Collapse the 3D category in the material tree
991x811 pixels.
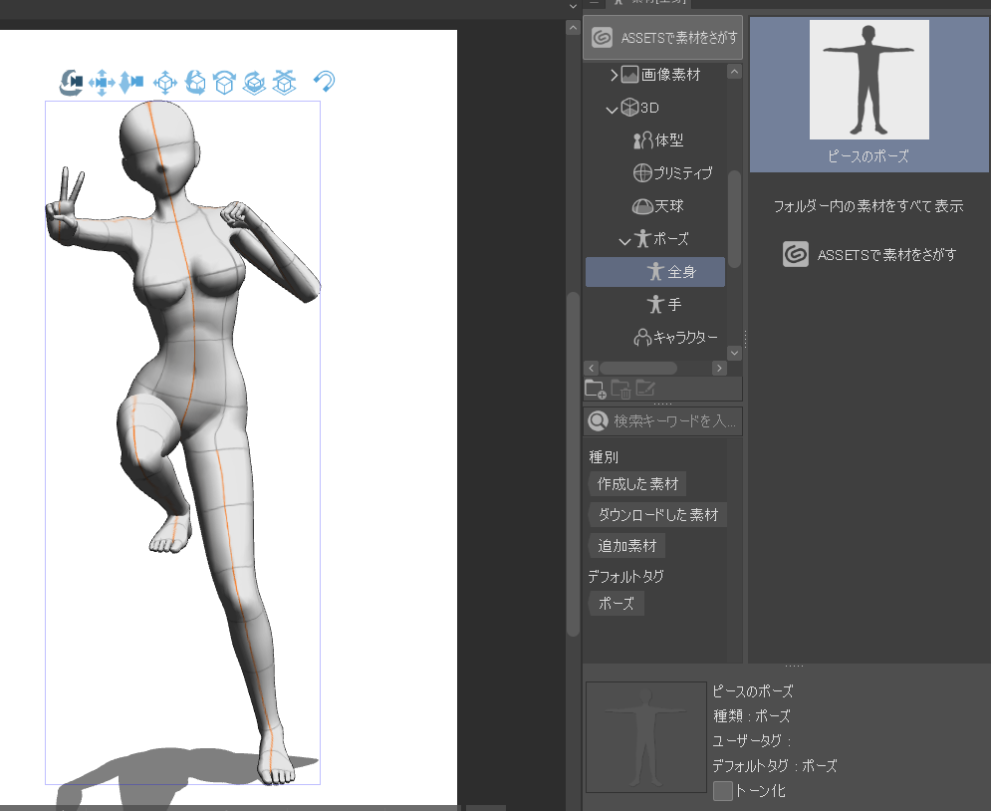614,107
